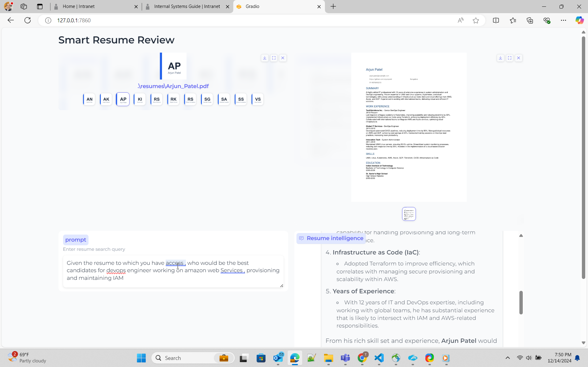Select the KI resume thumbnail
This screenshot has height=367, width=588.
(x=140, y=99)
